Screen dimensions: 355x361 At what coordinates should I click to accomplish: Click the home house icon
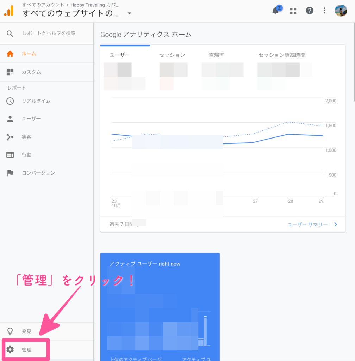10,54
